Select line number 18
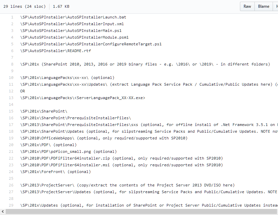Image resolution: width=278 pixels, height=215 pixels. pos(11,131)
